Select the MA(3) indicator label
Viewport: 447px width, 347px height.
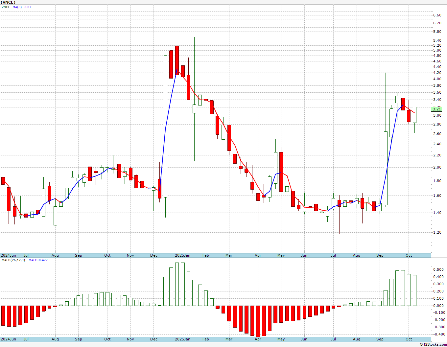click(17, 7)
